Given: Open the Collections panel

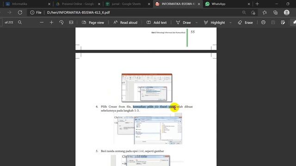Looking at the screenshot, I should pyautogui.click(x=276, y=12).
